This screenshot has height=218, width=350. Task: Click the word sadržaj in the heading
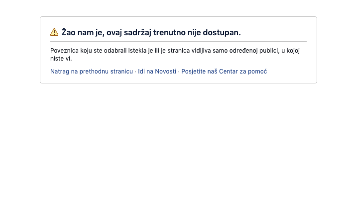137,32
